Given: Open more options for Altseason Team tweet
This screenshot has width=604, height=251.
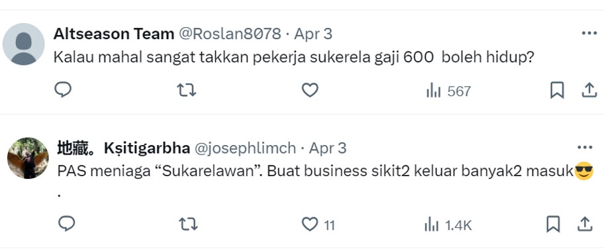Looking at the screenshot, I should (589, 34).
